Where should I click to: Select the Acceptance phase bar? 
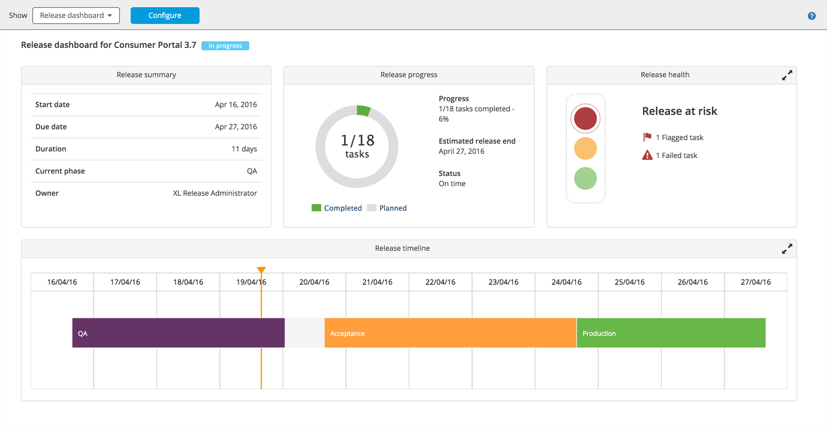[x=450, y=333]
